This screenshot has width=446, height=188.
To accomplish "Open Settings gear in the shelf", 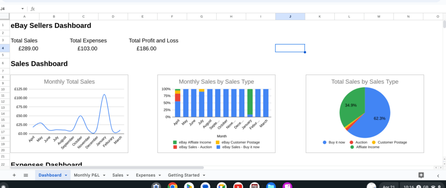I will point(156,186).
